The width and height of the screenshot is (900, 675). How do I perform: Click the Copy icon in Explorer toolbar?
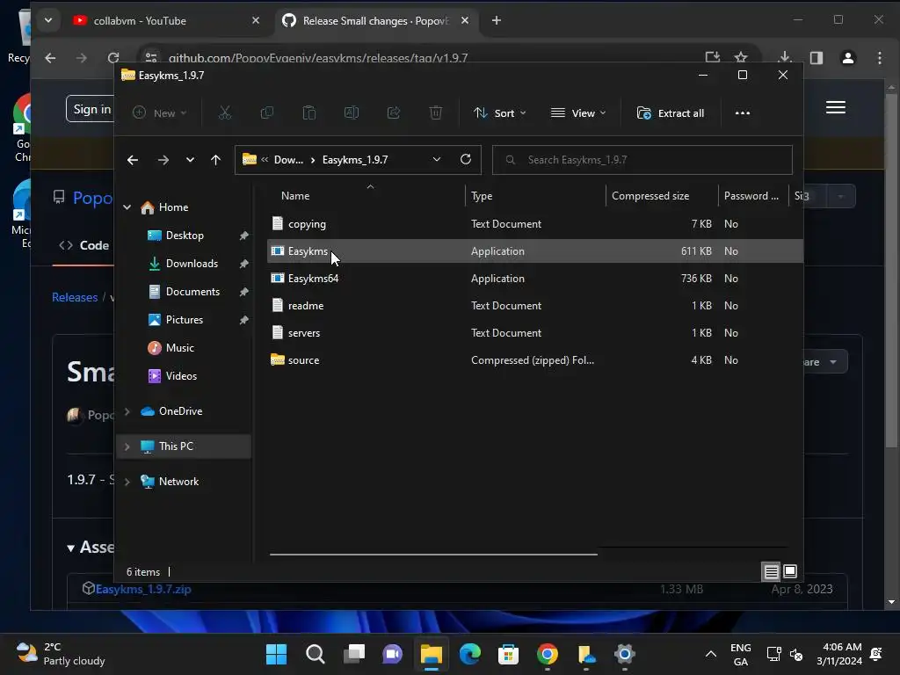click(x=267, y=113)
